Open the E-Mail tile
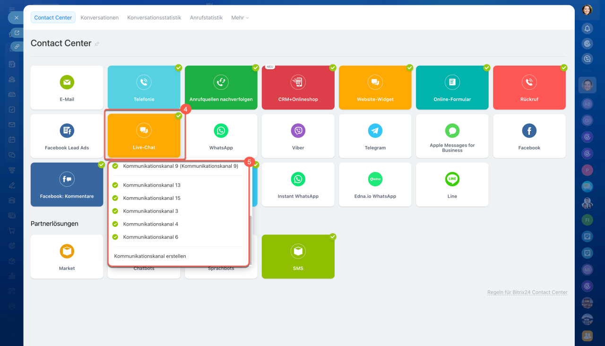The image size is (605, 346). 67,87
